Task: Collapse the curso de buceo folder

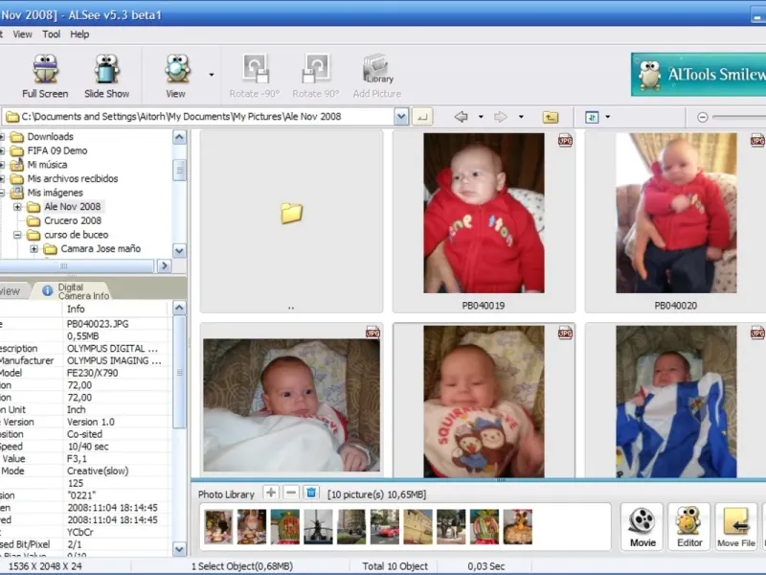Action: click(x=17, y=235)
